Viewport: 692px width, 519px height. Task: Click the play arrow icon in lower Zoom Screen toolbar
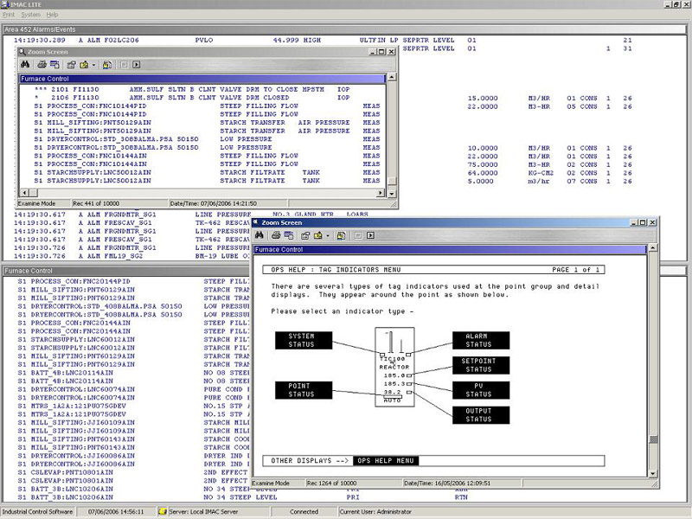[370, 235]
